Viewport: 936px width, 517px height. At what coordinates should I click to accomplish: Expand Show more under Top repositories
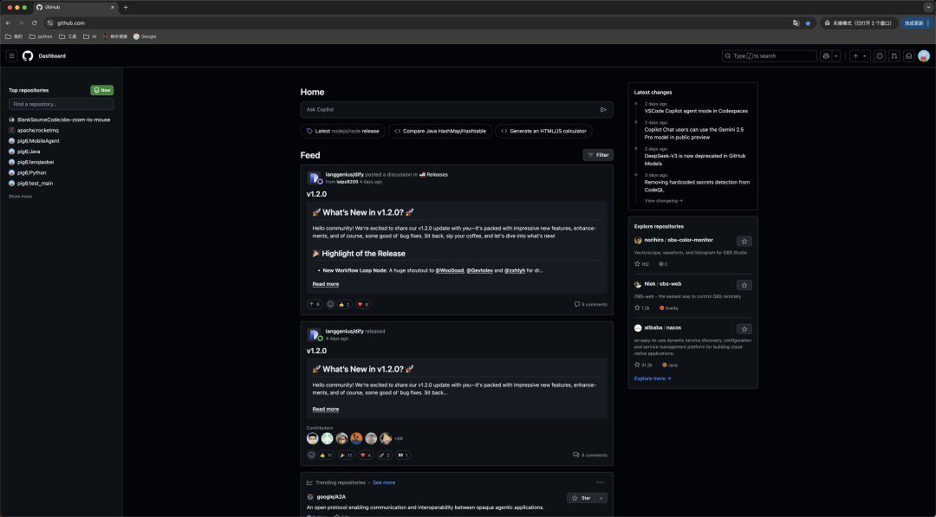(x=20, y=197)
